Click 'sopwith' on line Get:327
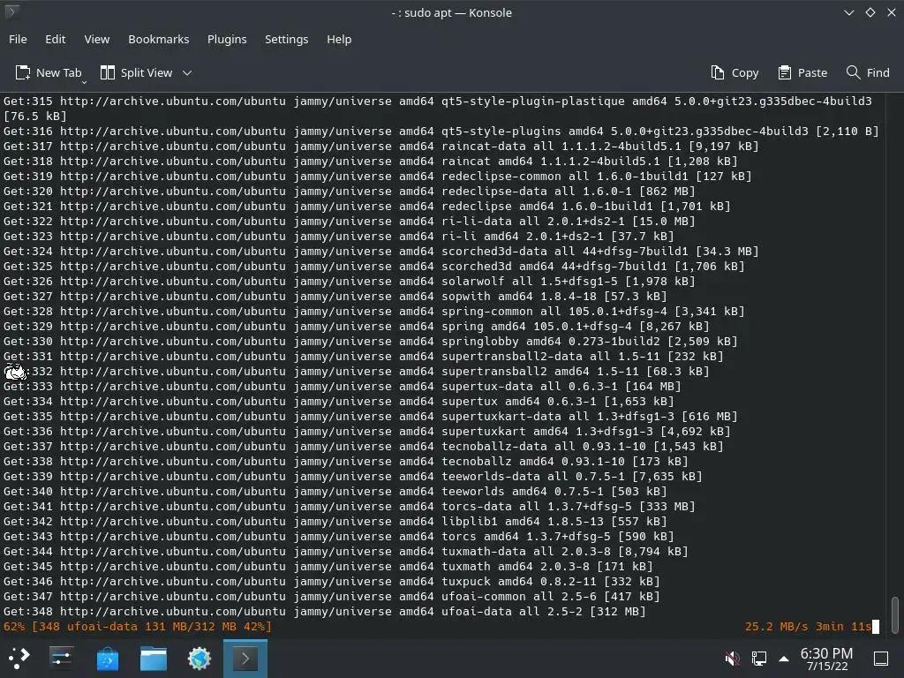The width and height of the screenshot is (904, 678). pos(466,297)
